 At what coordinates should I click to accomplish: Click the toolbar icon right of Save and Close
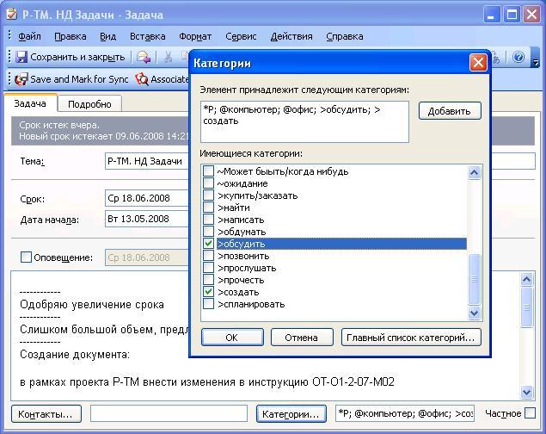(144, 57)
